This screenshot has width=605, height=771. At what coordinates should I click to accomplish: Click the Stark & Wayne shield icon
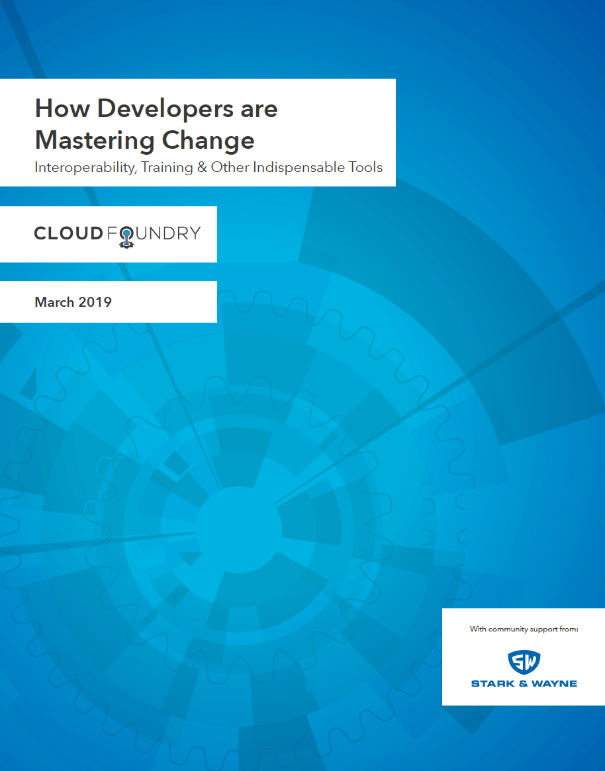coord(524,662)
